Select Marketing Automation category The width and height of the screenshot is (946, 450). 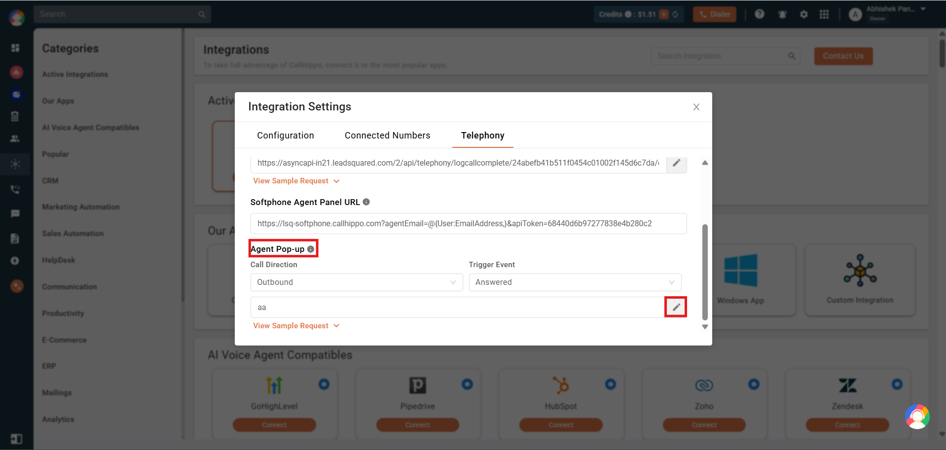(x=81, y=207)
